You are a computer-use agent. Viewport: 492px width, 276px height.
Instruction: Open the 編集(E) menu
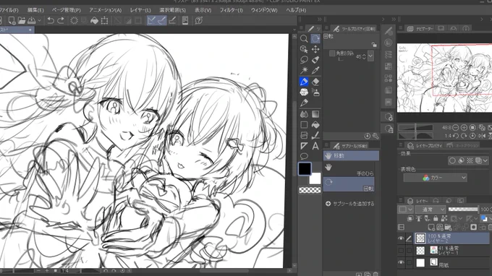pyautogui.click(x=35, y=10)
